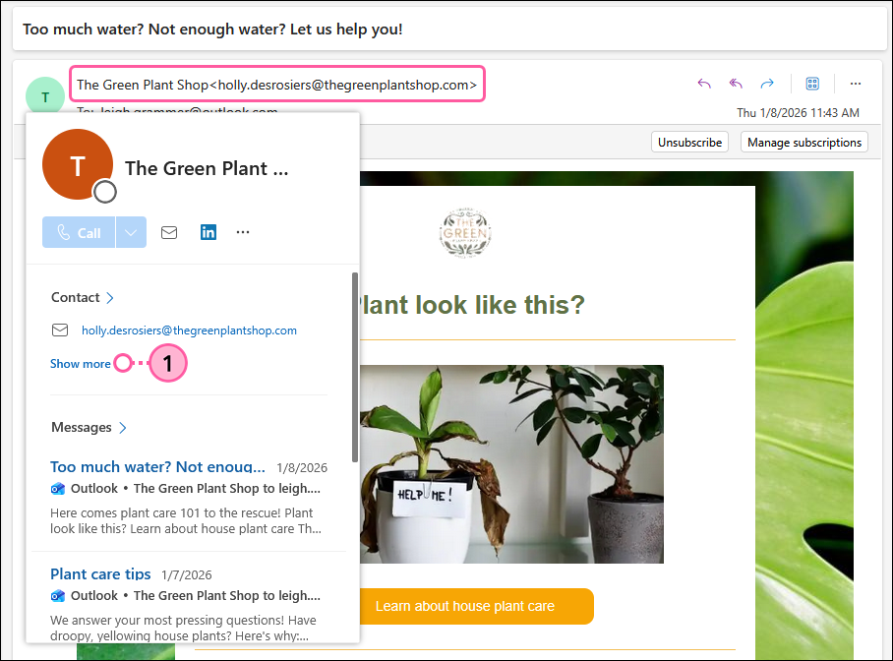This screenshot has height=661, width=893.
Task: Open Manage subscriptions
Action: (804, 142)
